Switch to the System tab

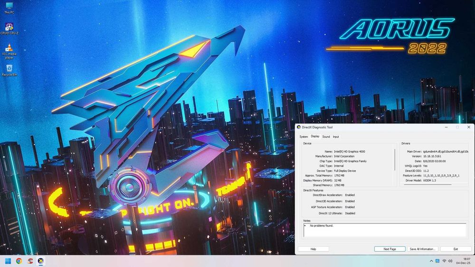click(304, 137)
